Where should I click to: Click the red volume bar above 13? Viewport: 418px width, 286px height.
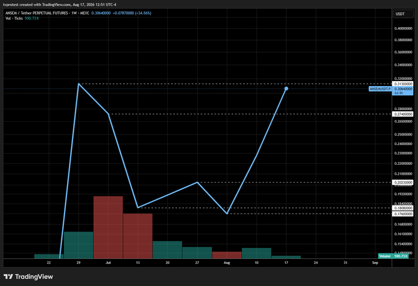click(x=138, y=236)
